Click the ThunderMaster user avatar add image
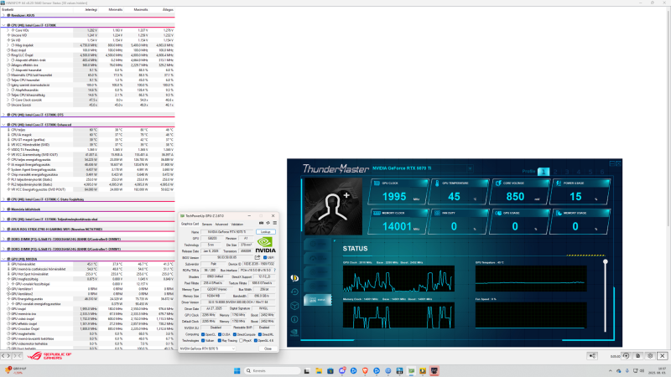This screenshot has width=671, height=377. click(333, 207)
